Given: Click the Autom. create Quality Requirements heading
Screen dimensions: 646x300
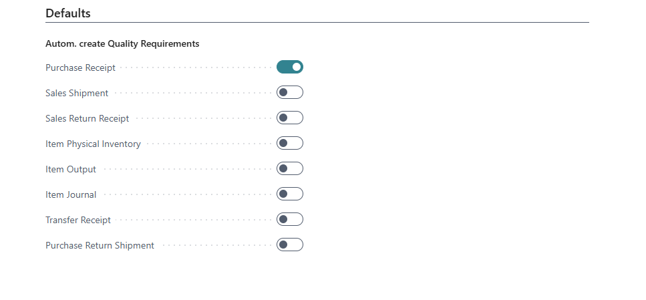Looking at the screenshot, I should pos(122,44).
